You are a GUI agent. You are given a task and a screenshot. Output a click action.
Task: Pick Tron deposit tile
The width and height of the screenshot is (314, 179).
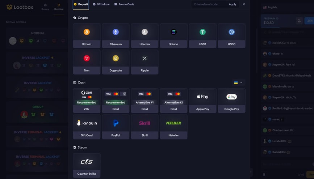[87, 62]
